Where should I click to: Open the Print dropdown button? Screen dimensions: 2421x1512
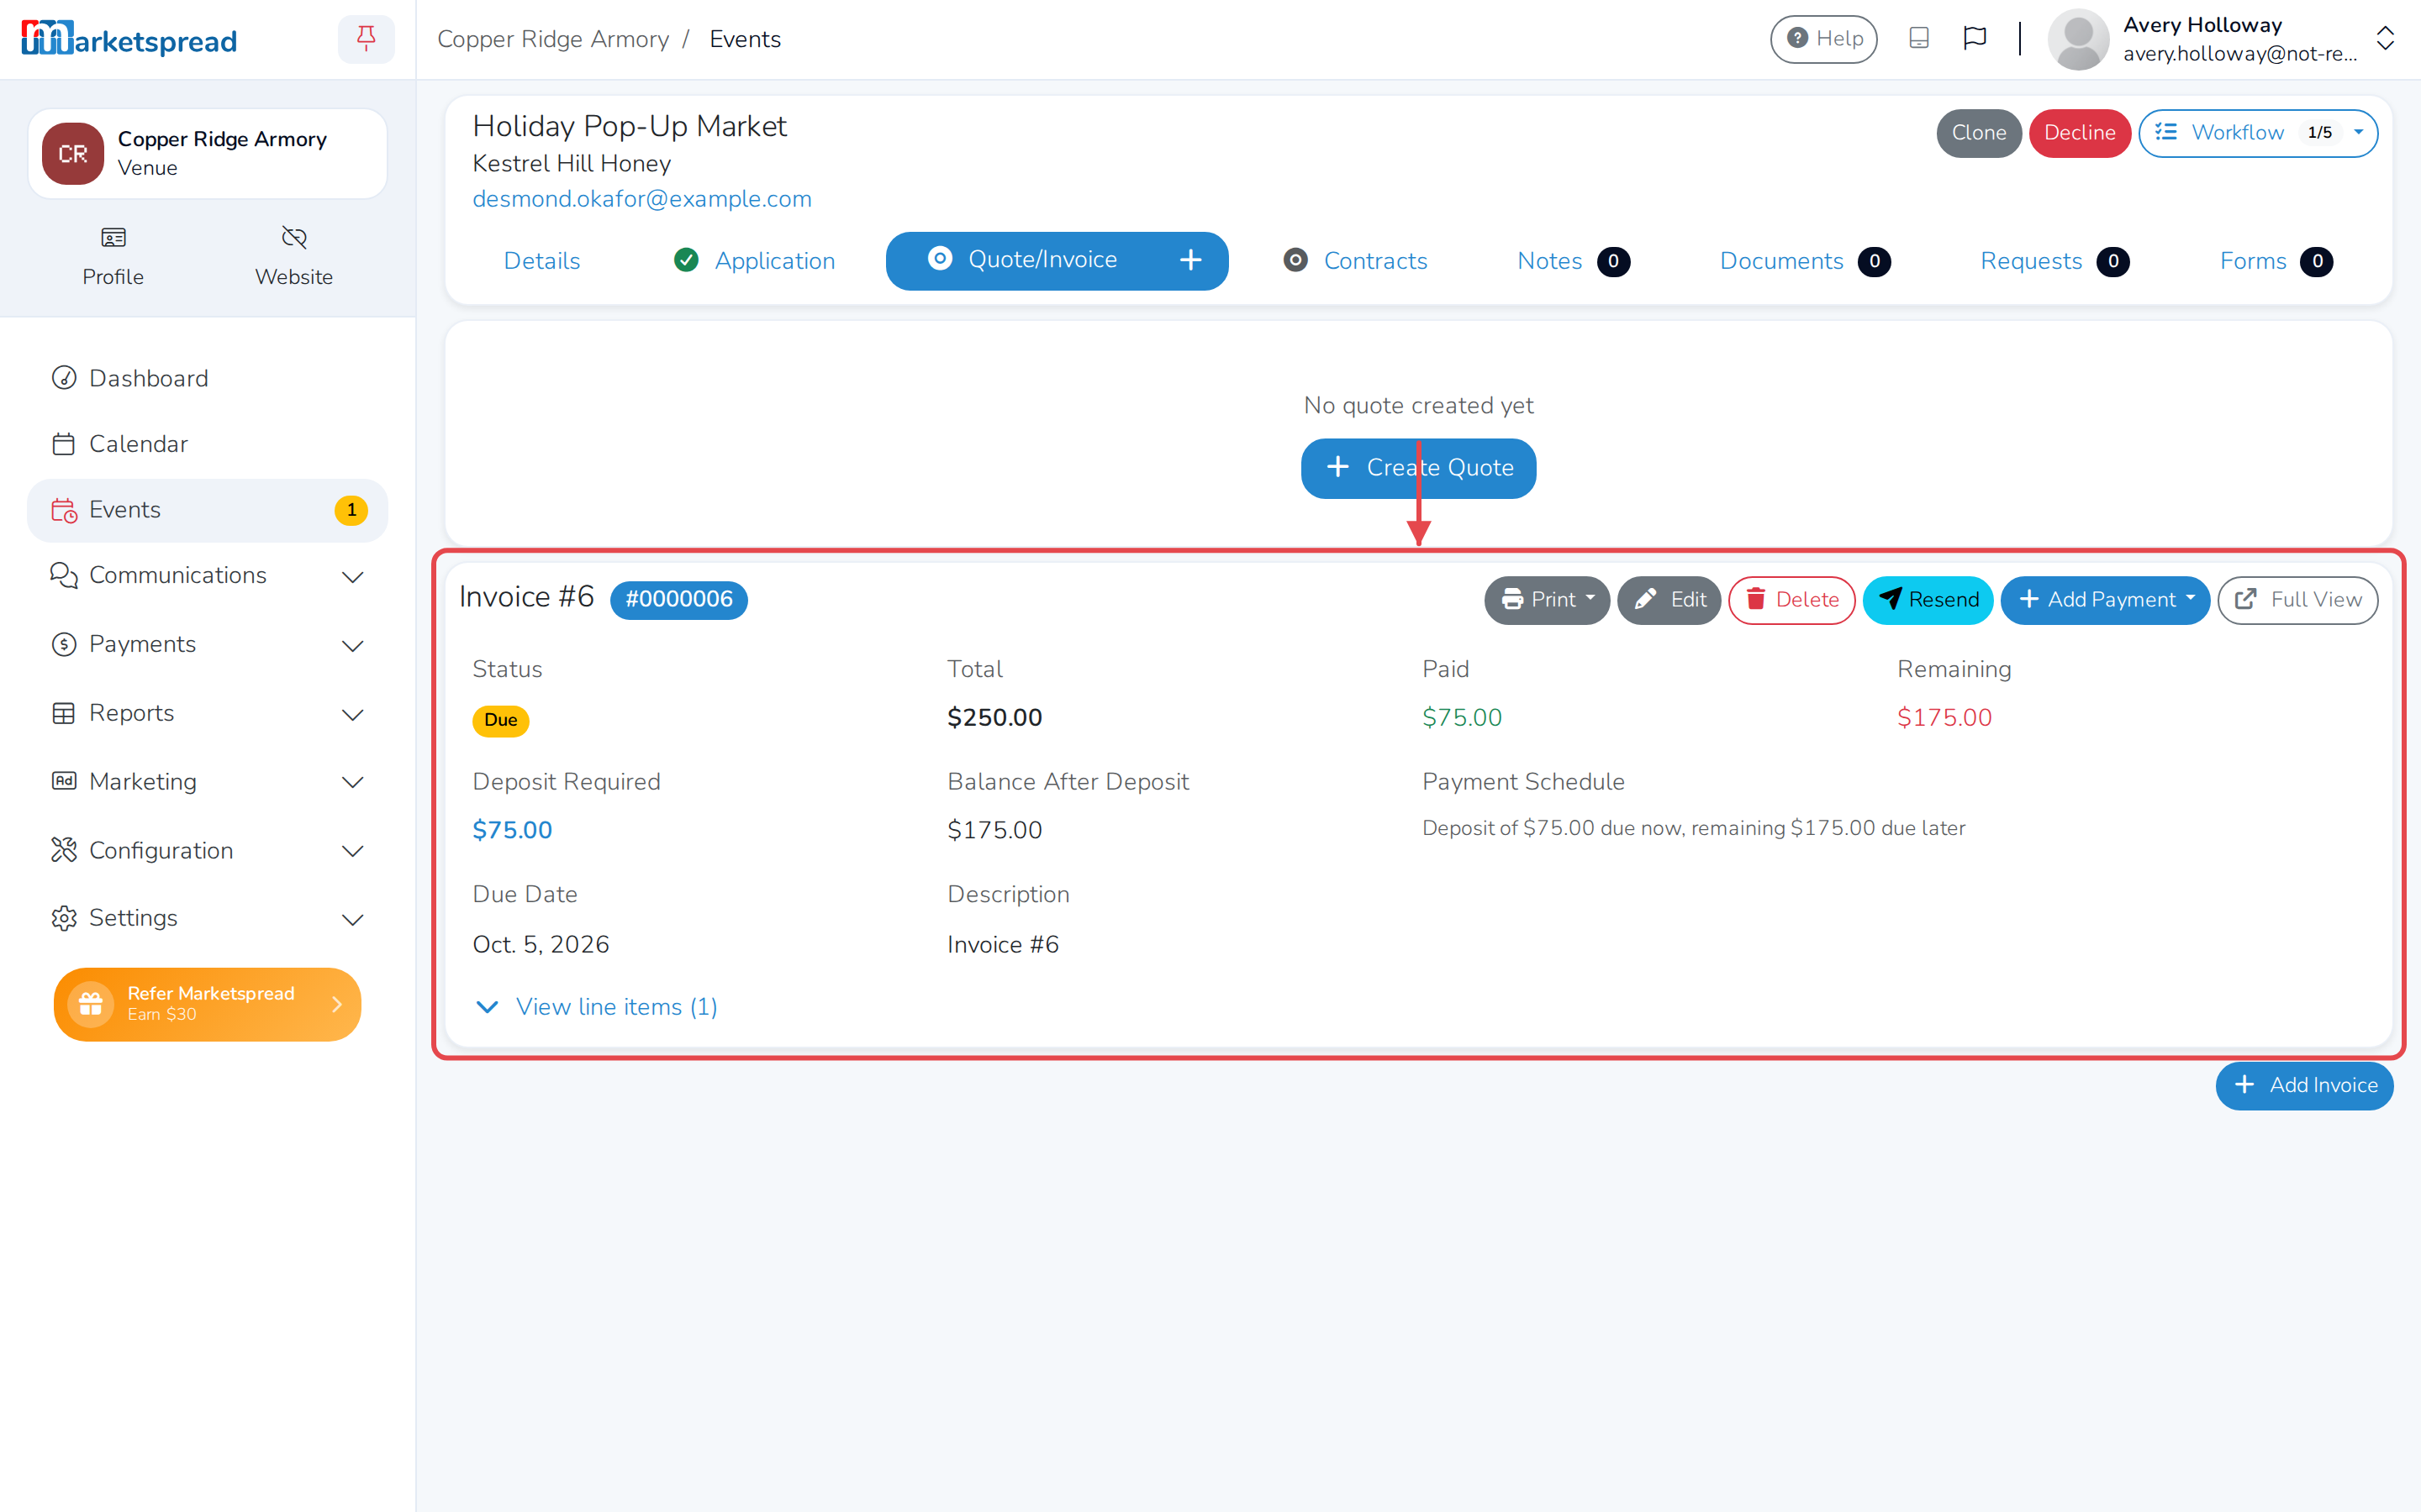coord(1547,600)
